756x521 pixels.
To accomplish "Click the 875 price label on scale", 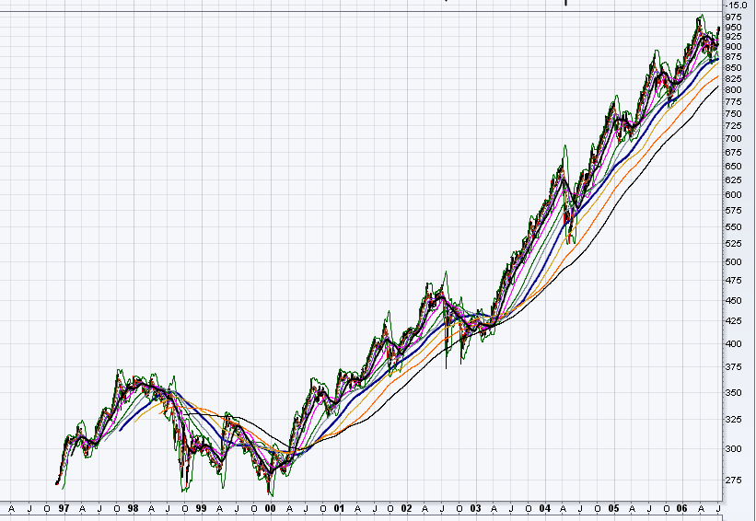I will pyautogui.click(x=733, y=57).
